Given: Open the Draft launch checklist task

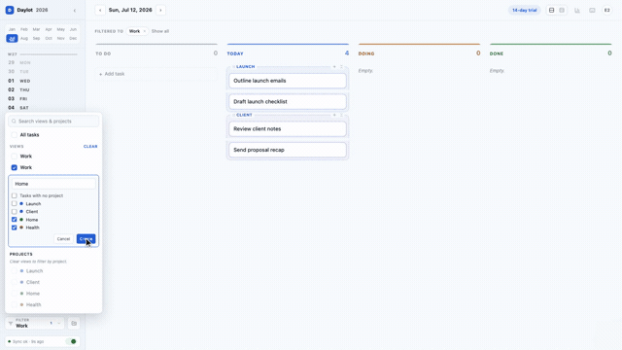Looking at the screenshot, I should pyautogui.click(x=288, y=101).
